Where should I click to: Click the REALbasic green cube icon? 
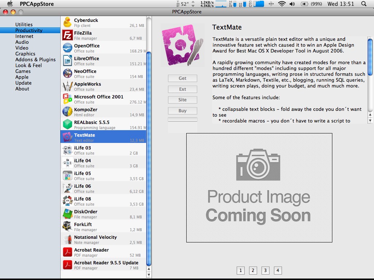click(68, 124)
